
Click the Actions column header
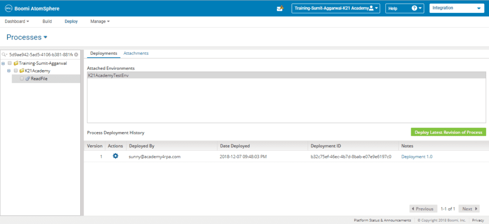tap(116, 146)
